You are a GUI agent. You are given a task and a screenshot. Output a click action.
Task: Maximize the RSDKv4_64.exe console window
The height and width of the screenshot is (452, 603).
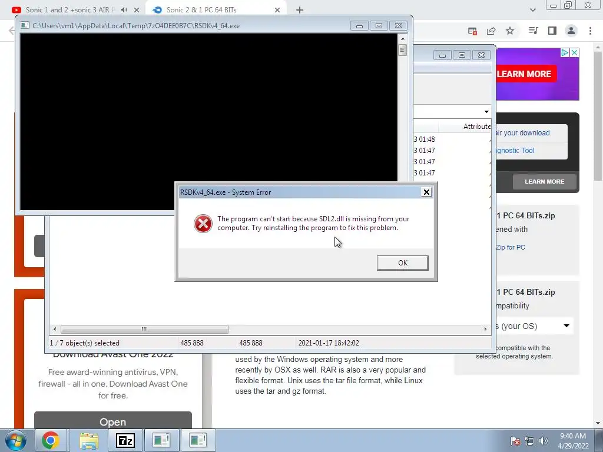tap(379, 26)
